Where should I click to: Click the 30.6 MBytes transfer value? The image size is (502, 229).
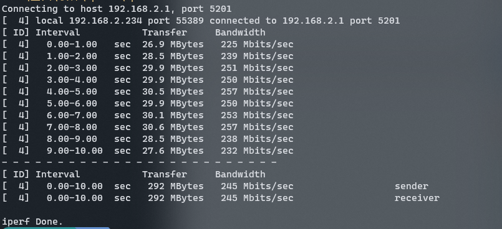click(x=173, y=127)
